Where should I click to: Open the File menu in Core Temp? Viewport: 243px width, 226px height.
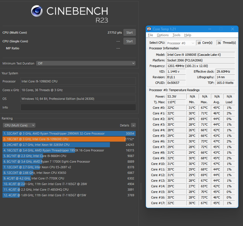[150, 35]
